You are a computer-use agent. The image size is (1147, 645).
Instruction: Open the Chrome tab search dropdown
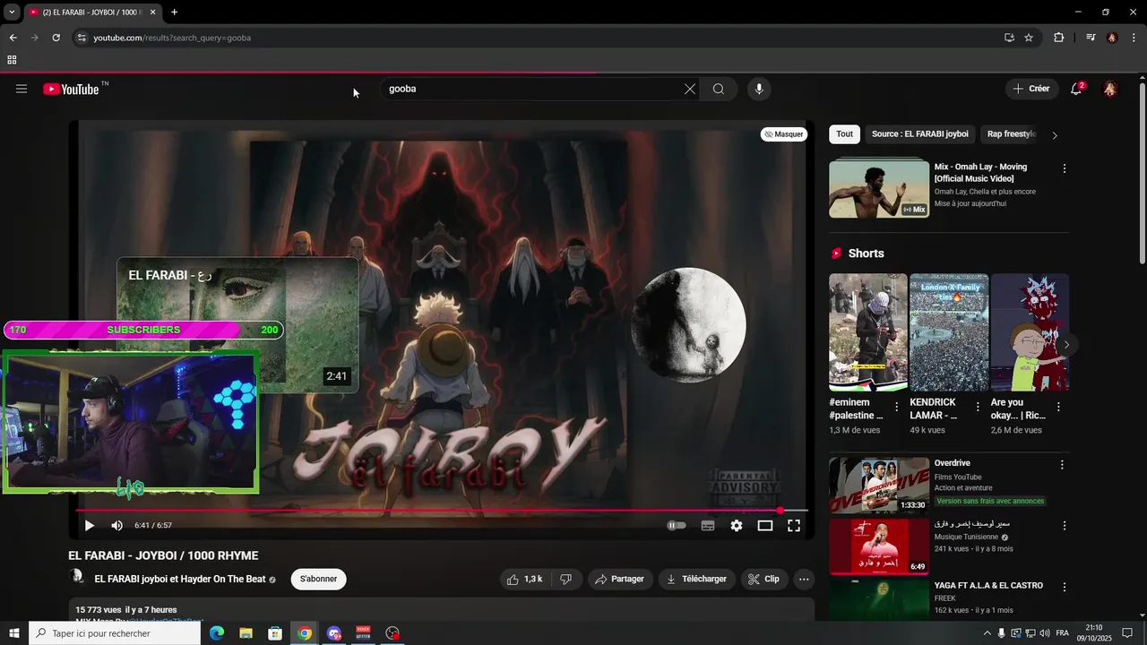point(12,12)
